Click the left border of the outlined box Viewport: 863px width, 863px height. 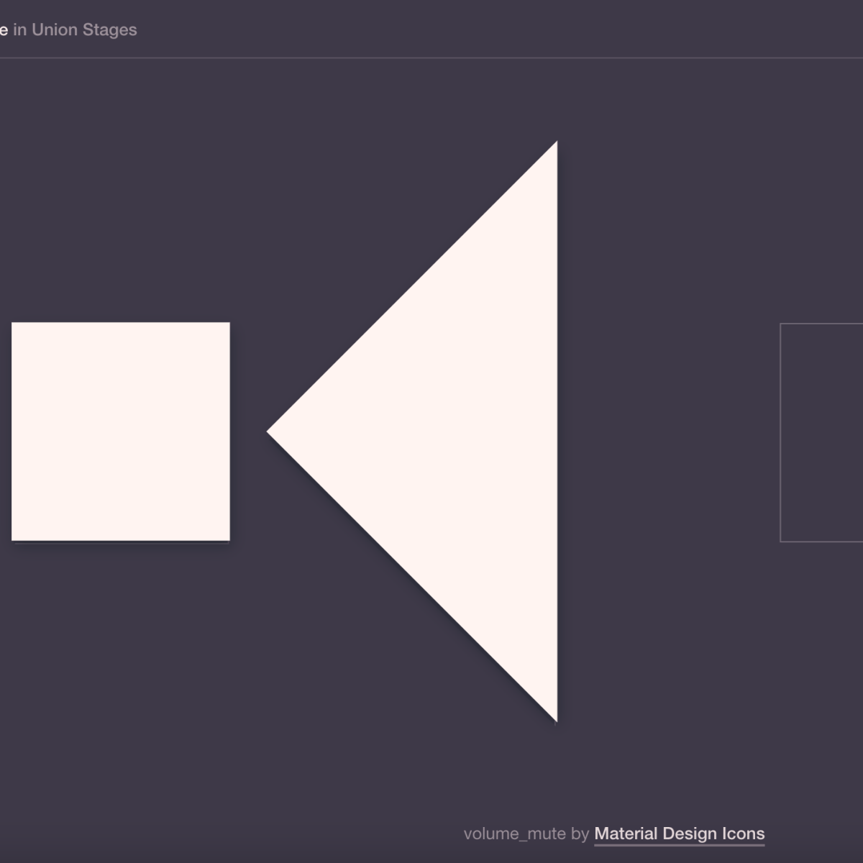780,432
